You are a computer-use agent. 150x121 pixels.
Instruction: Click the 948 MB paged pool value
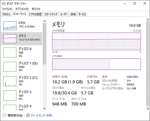[x=60, y=104]
